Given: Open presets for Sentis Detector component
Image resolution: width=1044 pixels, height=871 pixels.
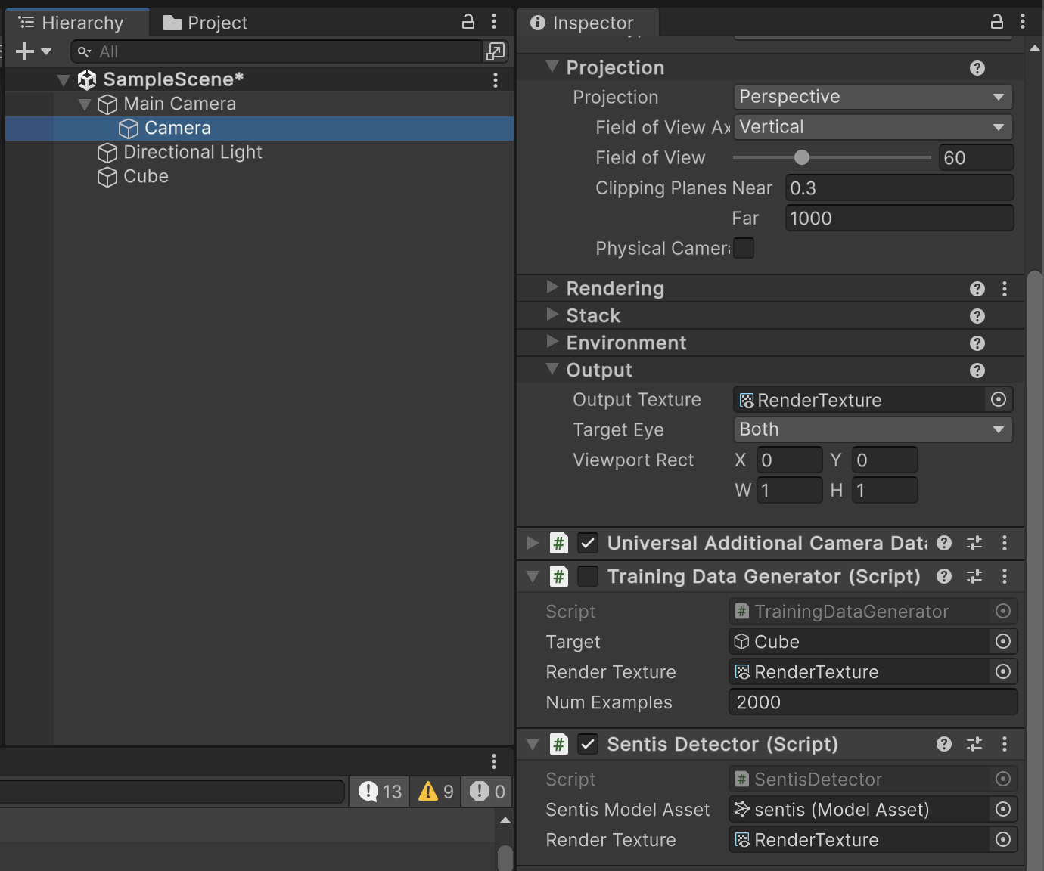Looking at the screenshot, I should 974,744.
